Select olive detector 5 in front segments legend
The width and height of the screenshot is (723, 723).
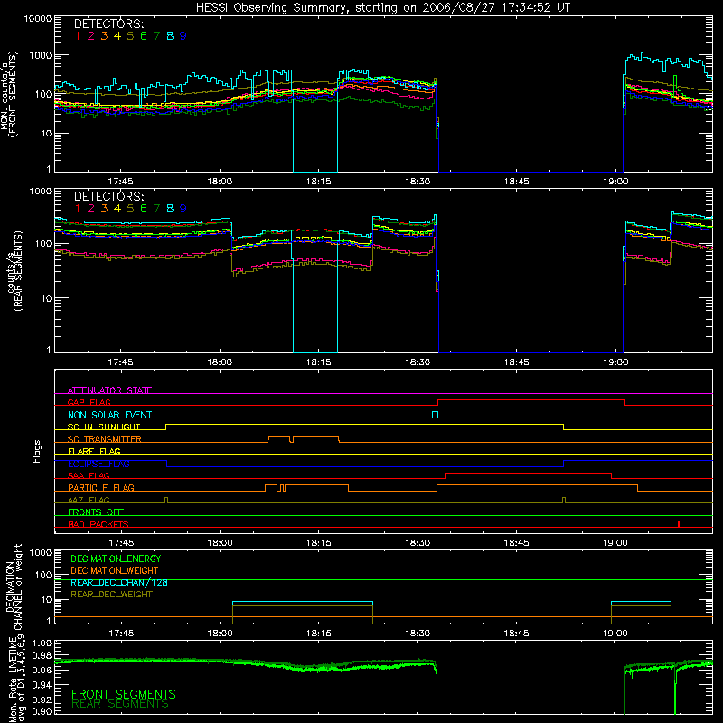tap(130, 36)
